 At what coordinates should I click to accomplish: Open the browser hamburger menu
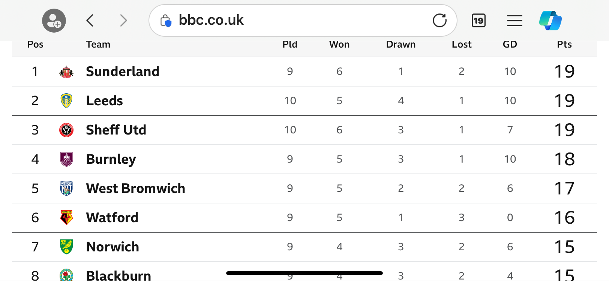(x=514, y=20)
